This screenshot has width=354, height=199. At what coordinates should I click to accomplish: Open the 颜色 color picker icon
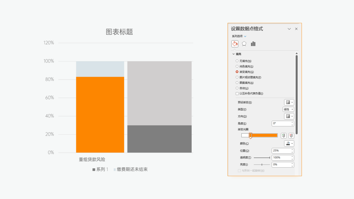(x=289, y=143)
